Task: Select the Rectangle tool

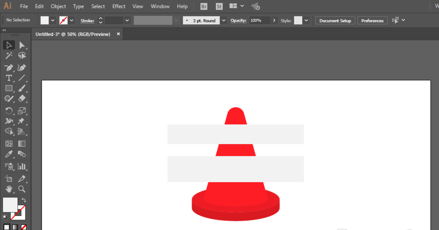Action: point(9,88)
